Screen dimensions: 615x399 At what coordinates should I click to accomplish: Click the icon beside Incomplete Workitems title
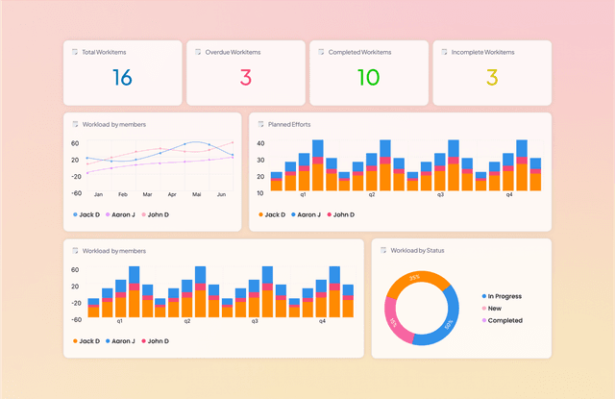point(444,51)
